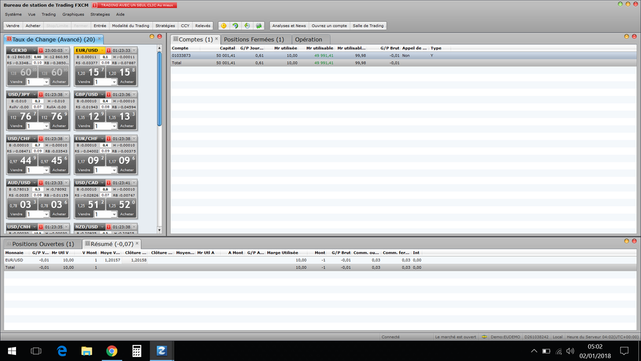Open the GER30 symbol dropdown arrow
This screenshot has height=361, width=641.
[x=34, y=50]
